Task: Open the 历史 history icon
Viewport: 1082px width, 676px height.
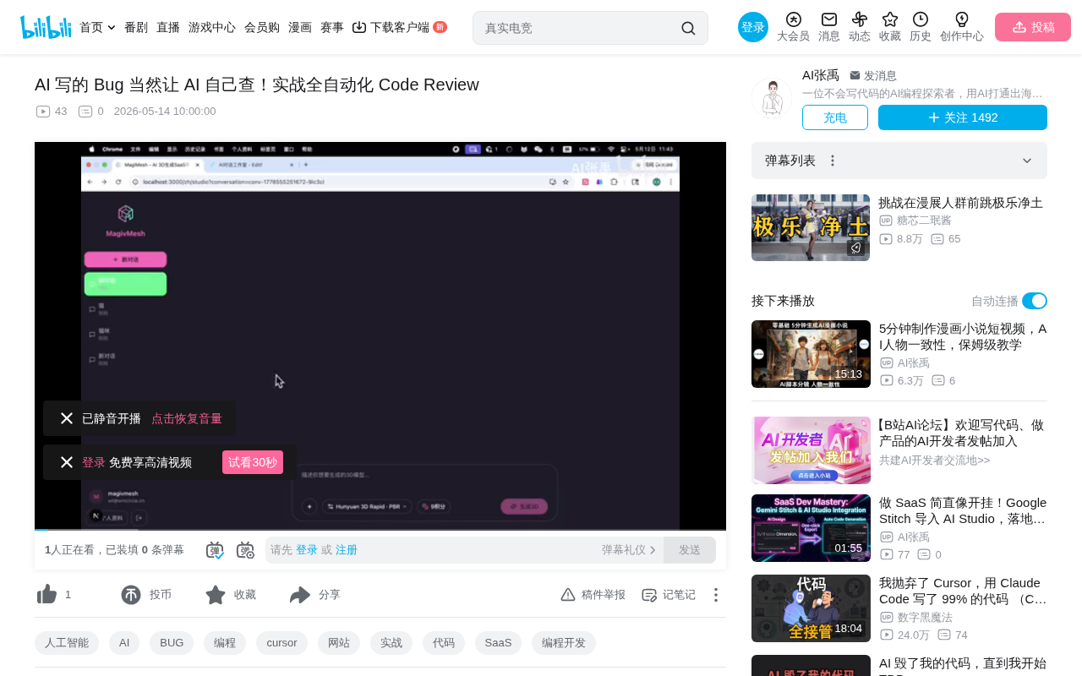Action: pos(921,27)
